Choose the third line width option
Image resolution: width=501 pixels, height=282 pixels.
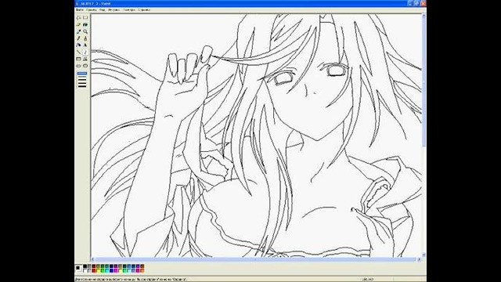(x=82, y=80)
